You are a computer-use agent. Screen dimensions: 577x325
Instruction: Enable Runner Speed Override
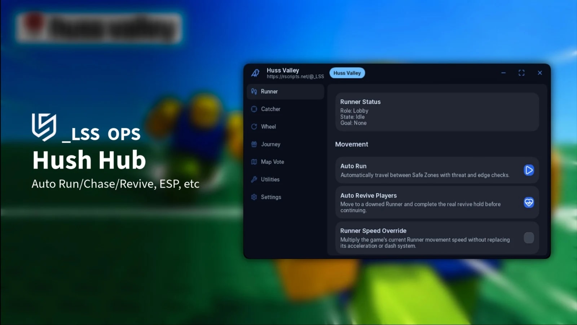click(529, 238)
